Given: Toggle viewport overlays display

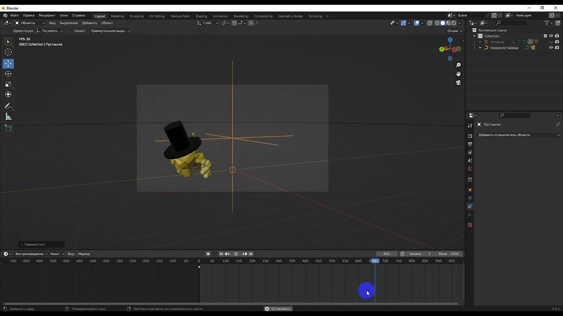Looking at the screenshot, I should pos(417,23).
